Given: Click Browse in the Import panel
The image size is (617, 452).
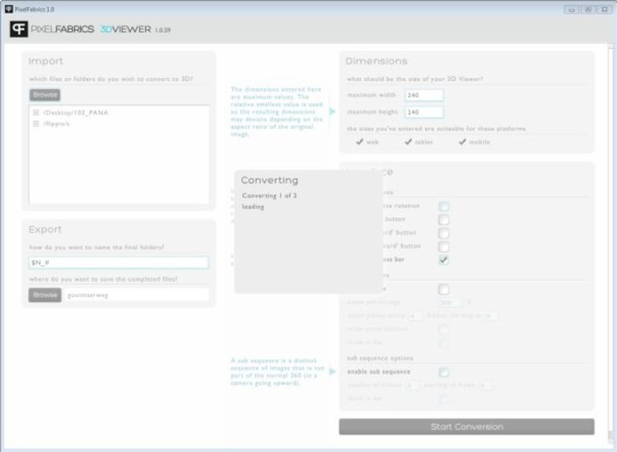Looking at the screenshot, I should pos(45,95).
